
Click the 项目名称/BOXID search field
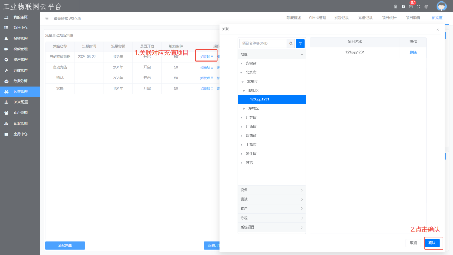tap(263, 44)
